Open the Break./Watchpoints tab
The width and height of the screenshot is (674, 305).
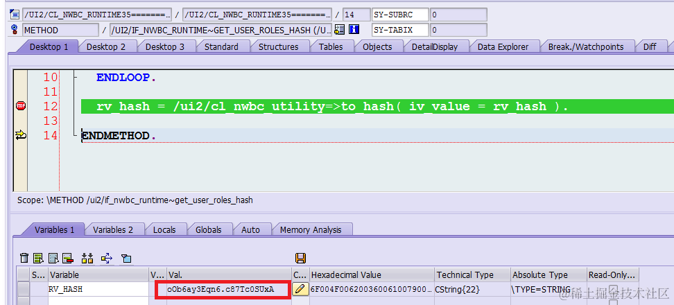coord(585,47)
